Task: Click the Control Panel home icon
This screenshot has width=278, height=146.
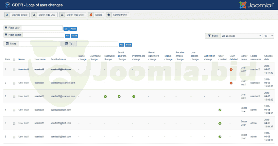Action: 109,15
